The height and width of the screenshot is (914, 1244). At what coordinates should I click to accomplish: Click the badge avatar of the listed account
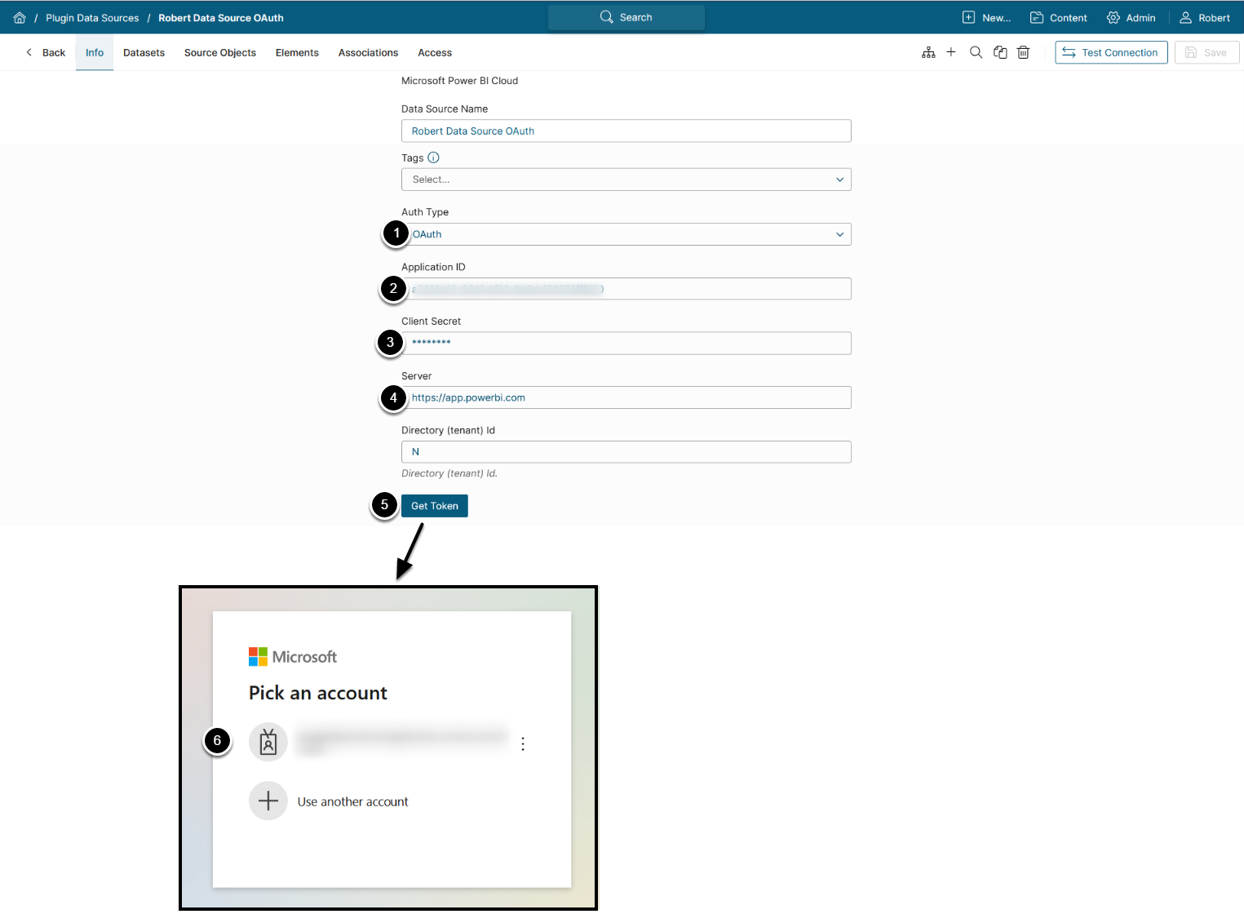pyautogui.click(x=268, y=742)
